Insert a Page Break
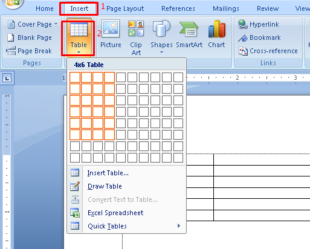 pos(29,51)
